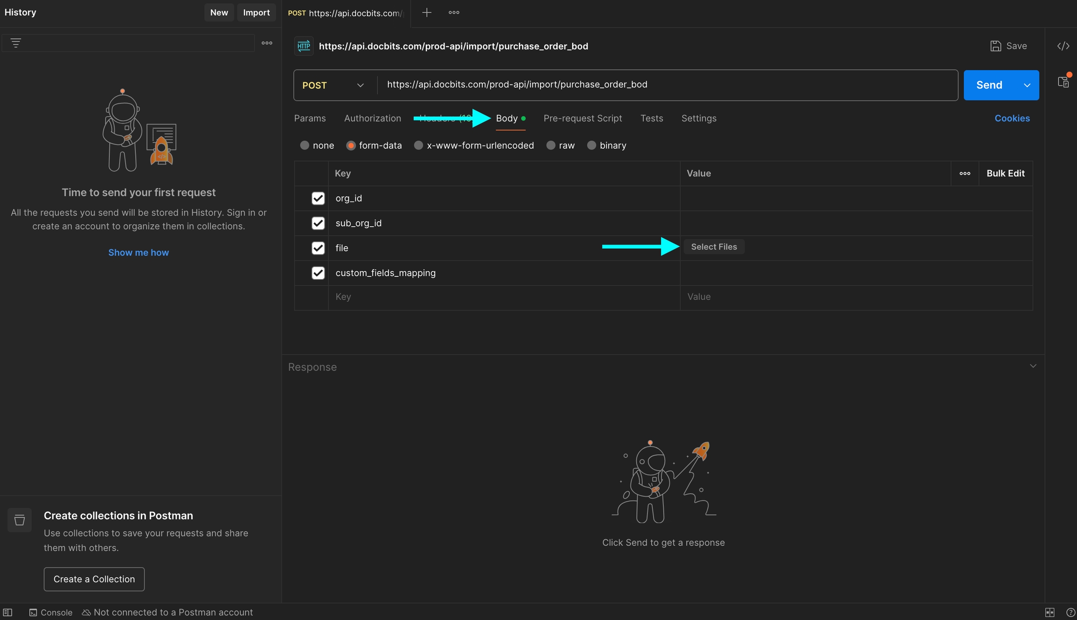Collapse the Response panel chevron

pos(1033,366)
